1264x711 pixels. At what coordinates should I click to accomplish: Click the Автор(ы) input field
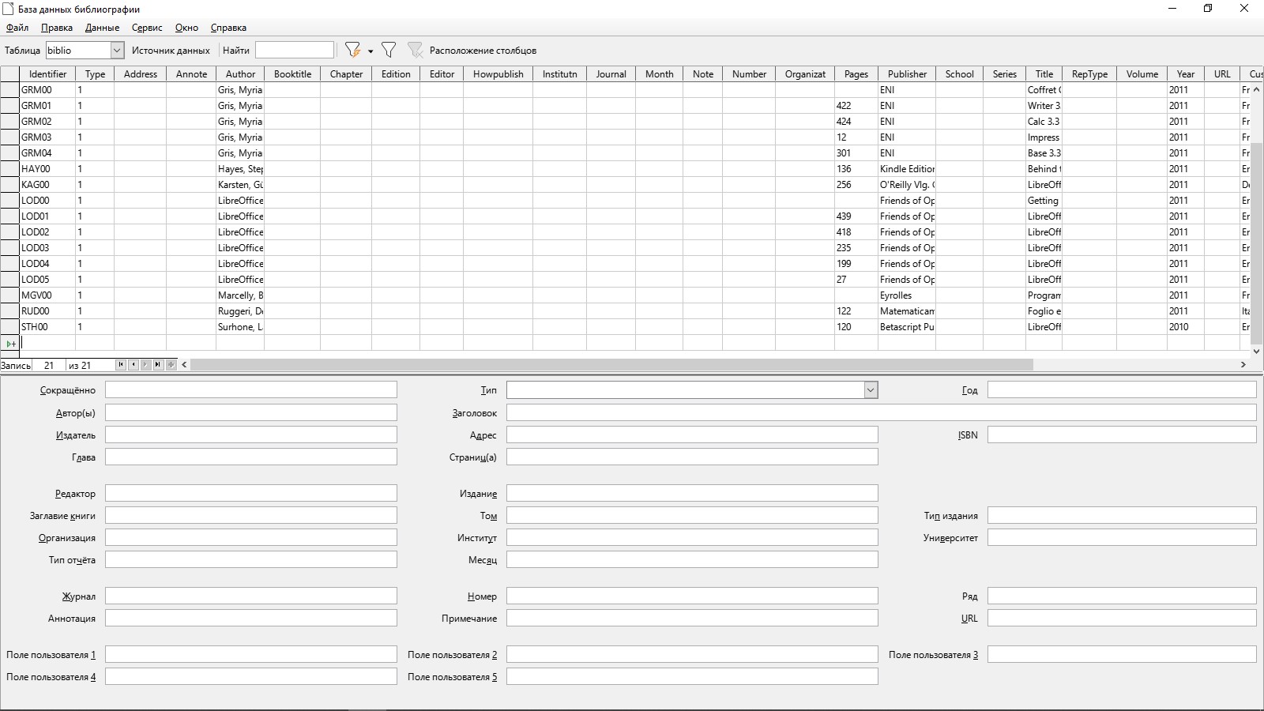(x=251, y=412)
